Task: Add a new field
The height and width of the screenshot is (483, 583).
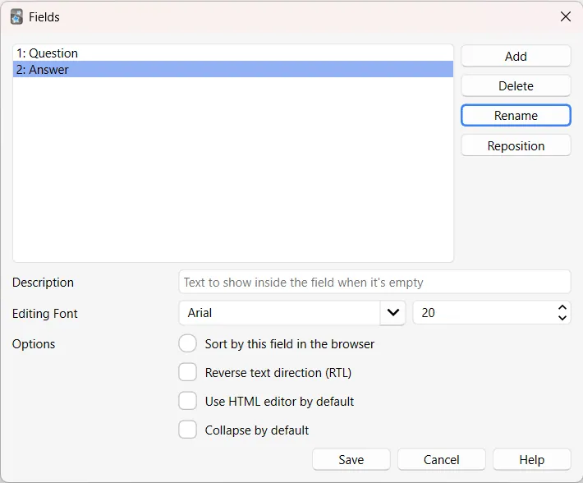Action: 516,56
